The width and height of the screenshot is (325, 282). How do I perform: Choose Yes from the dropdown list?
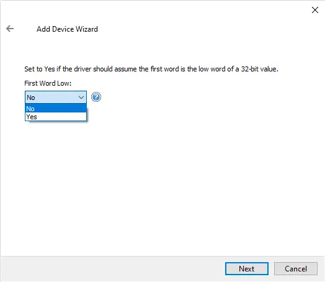pyautogui.click(x=56, y=117)
